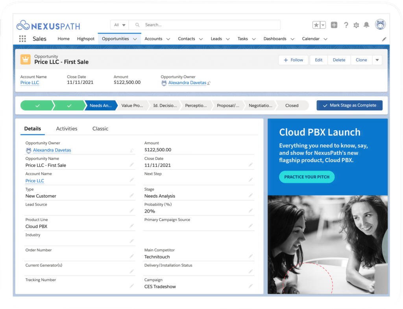Select the Perceptio... path stage
This screenshot has height=309, width=403.
[x=196, y=105]
